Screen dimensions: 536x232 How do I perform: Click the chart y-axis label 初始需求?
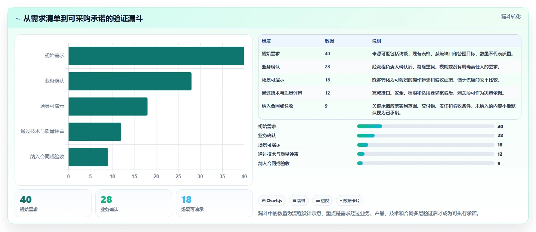(x=55, y=56)
